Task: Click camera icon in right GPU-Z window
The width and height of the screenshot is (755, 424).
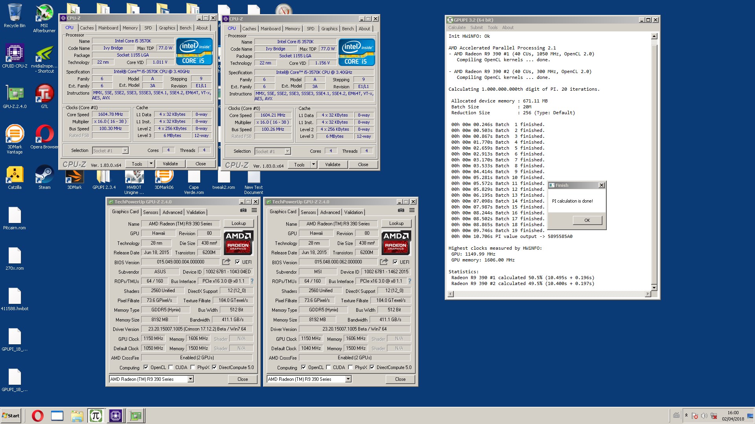Action: pyautogui.click(x=401, y=210)
